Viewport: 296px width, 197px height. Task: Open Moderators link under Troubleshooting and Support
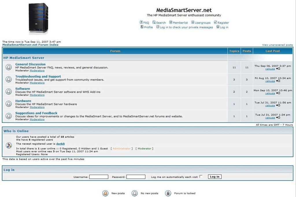coord(37,83)
